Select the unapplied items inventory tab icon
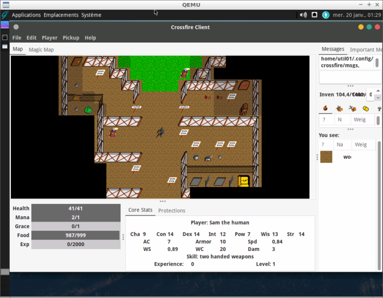383x298 pixels. (x=353, y=108)
